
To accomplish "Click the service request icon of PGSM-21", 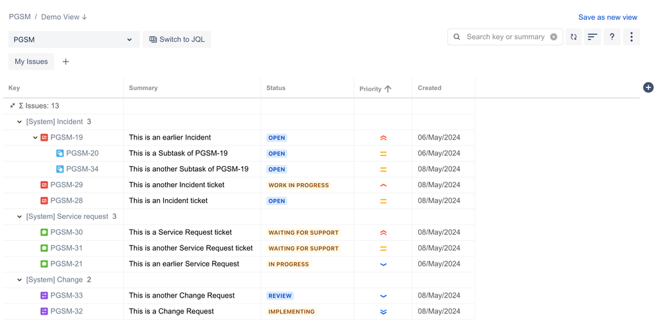I will 44,264.
